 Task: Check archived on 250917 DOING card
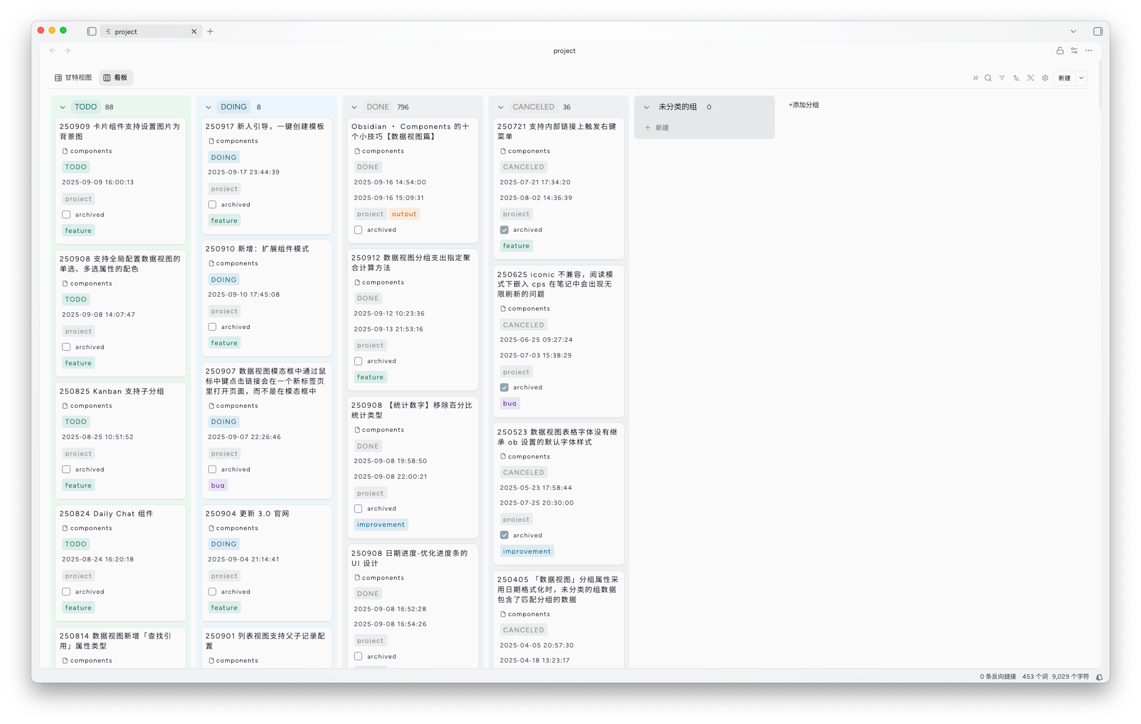pos(212,204)
